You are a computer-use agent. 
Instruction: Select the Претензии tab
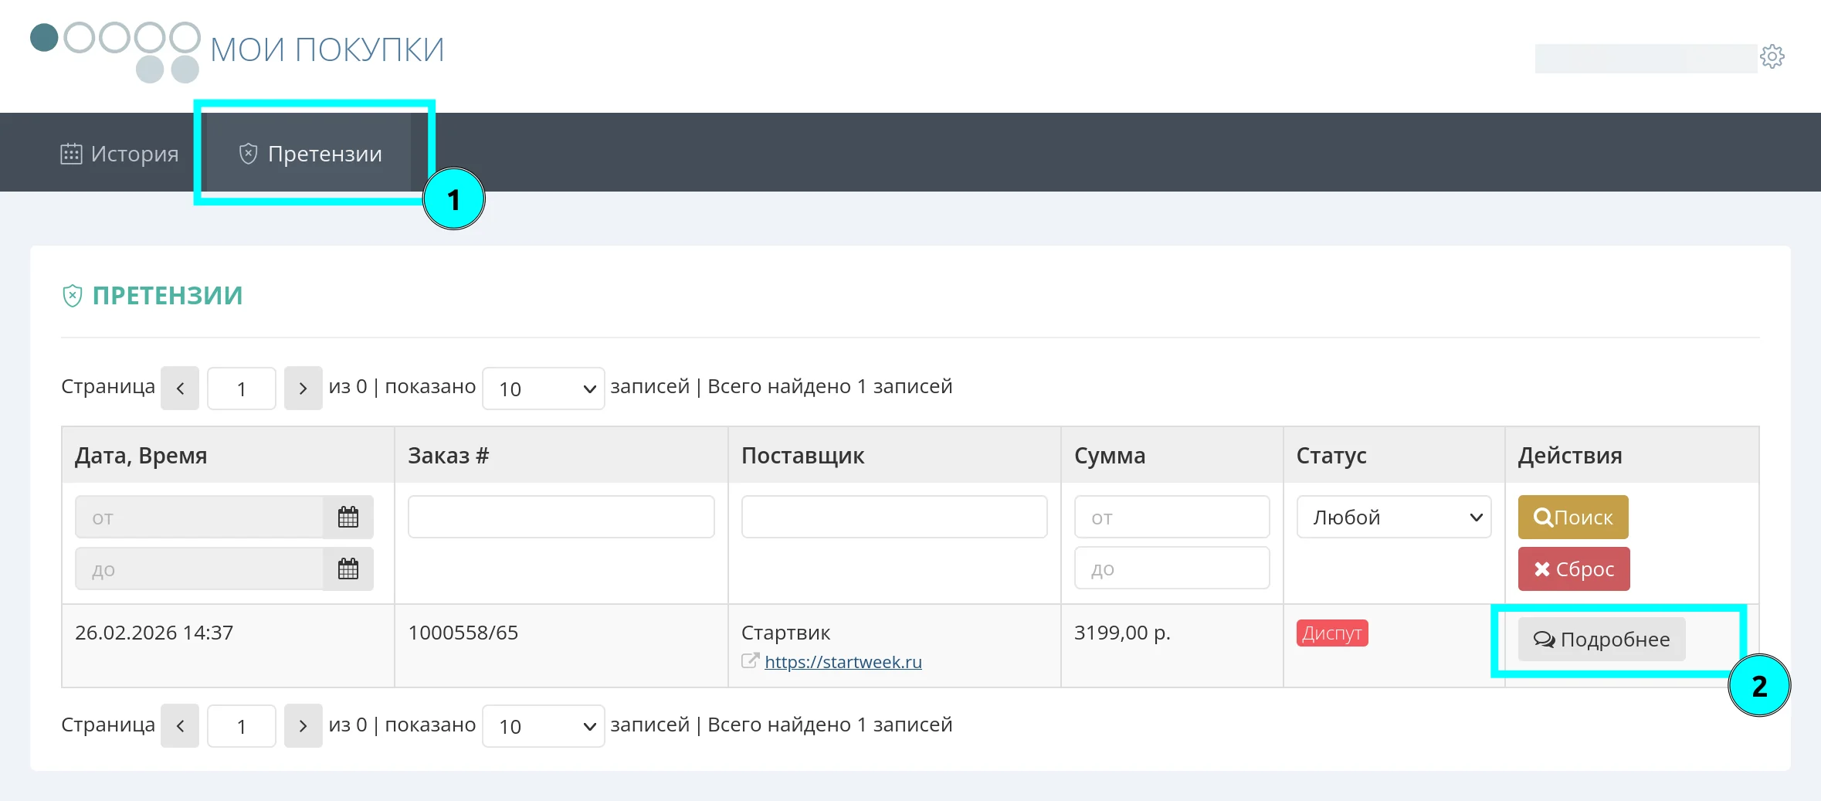(x=310, y=154)
